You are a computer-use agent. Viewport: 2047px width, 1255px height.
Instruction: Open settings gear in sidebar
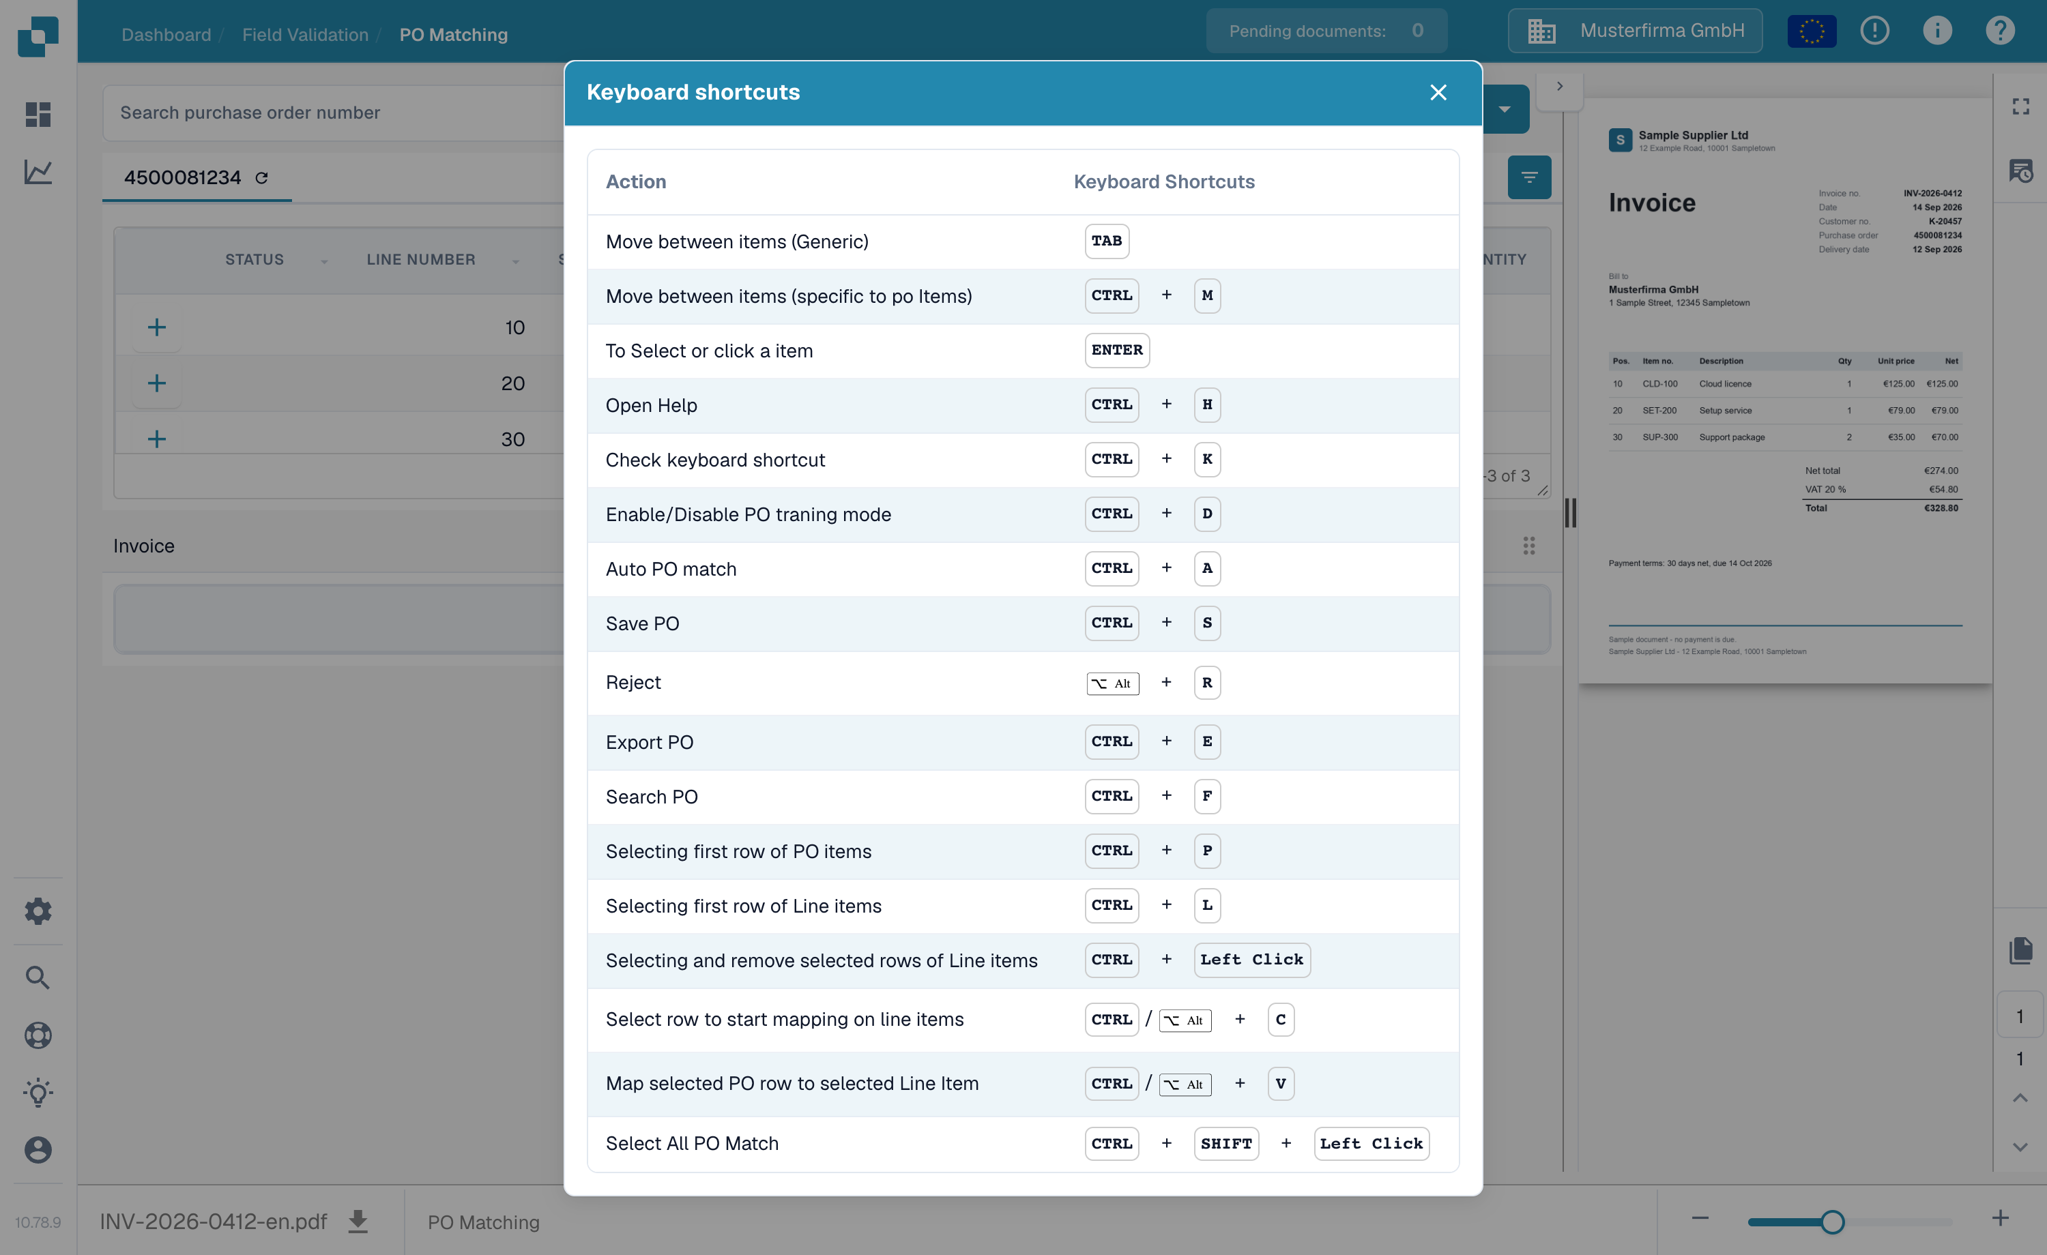pos(38,911)
